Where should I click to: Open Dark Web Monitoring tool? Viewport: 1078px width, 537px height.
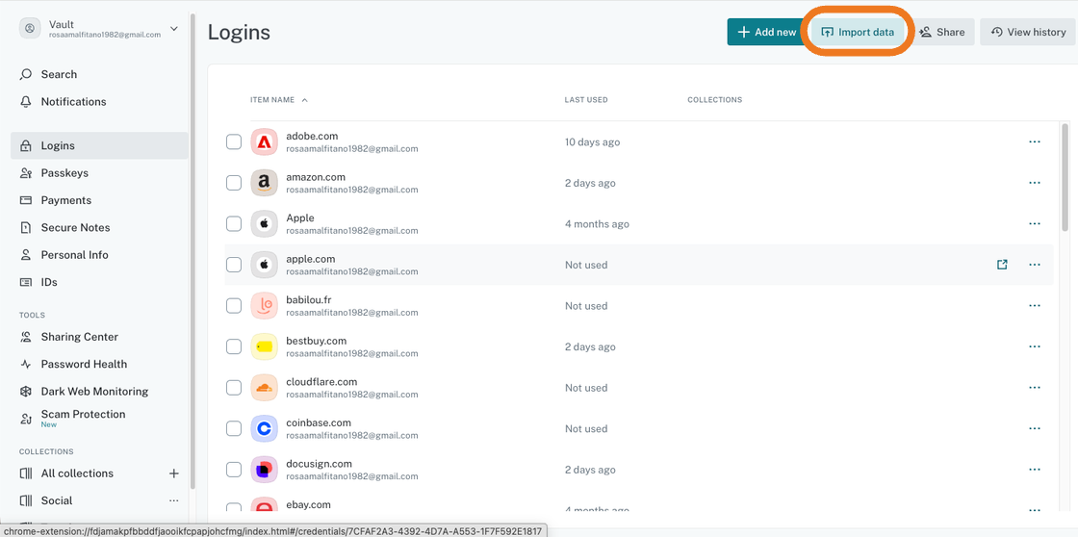(100, 392)
